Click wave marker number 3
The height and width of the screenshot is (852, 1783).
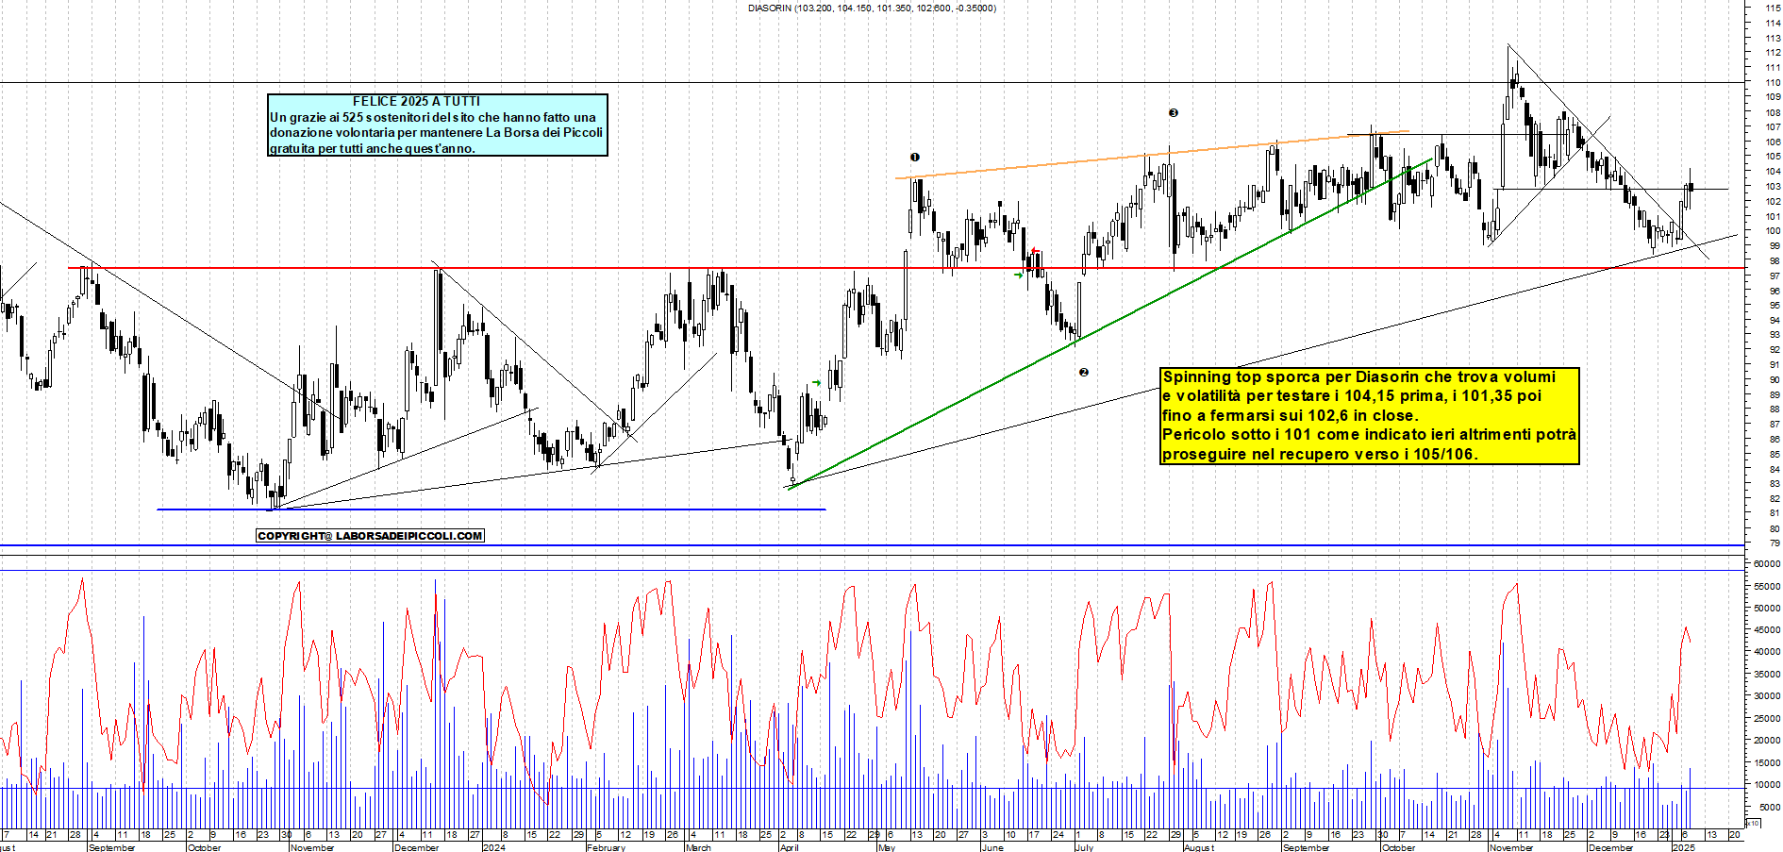pyautogui.click(x=1174, y=112)
